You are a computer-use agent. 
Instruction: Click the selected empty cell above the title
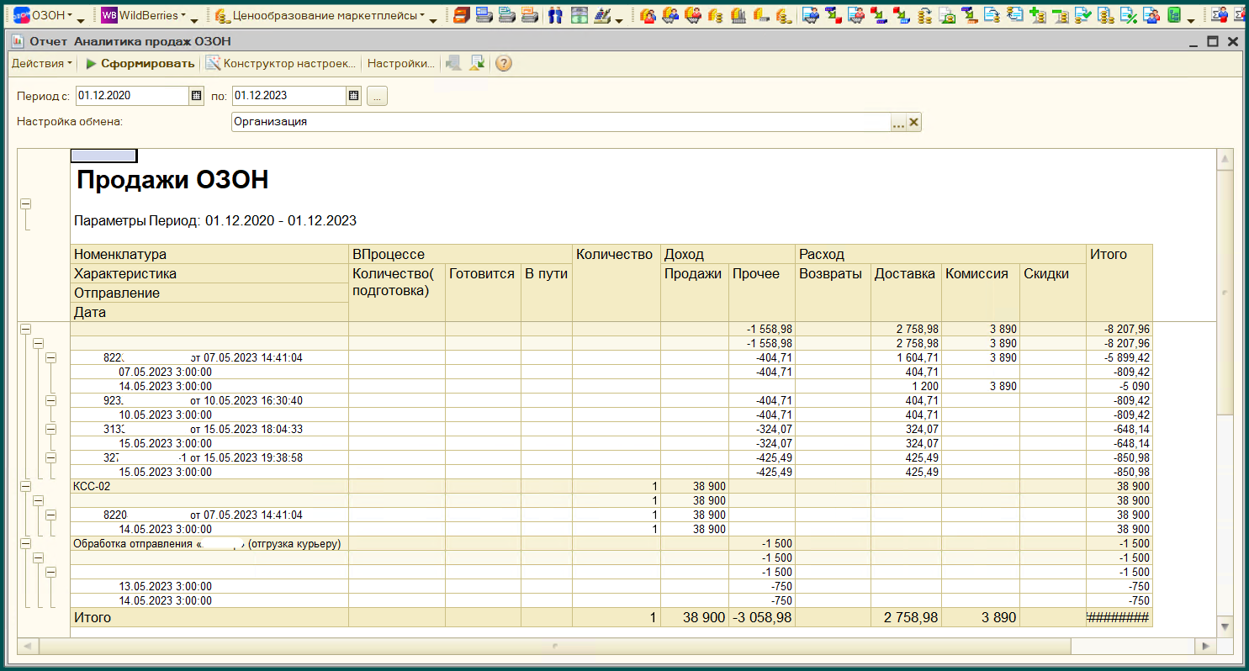(x=103, y=156)
